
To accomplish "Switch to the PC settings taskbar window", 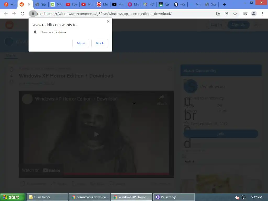I will coord(174,197).
